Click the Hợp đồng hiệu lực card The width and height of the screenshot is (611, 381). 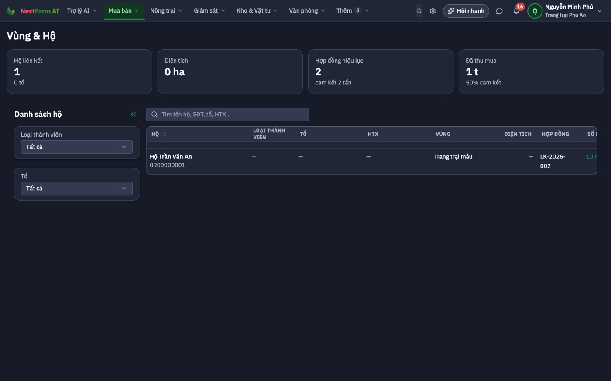coord(381,71)
